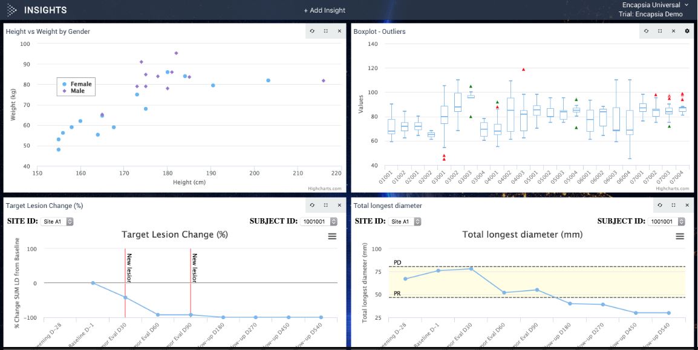The width and height of the screenshot is (698, 350).
Task: Expand Height vs Weight panel to fullscreen
Action: pyautogui.click(x=326, y=31)
